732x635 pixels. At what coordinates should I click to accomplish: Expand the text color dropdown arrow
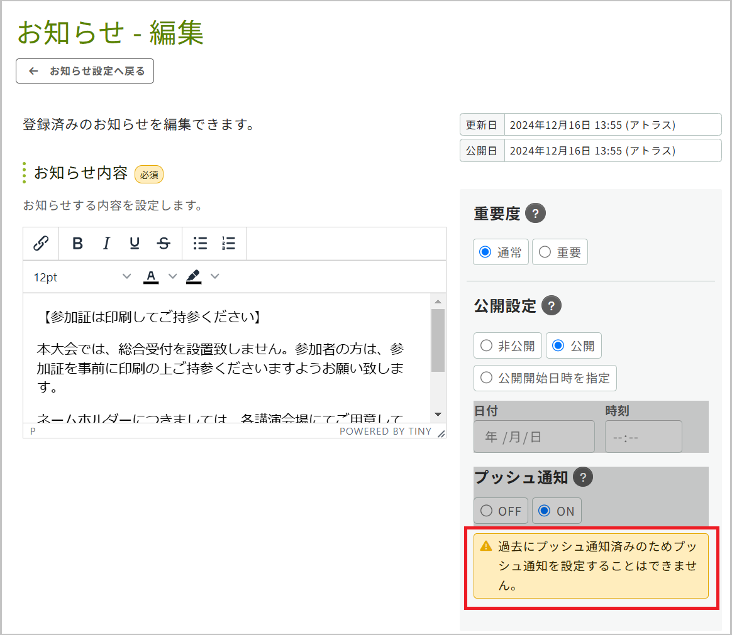172,276
